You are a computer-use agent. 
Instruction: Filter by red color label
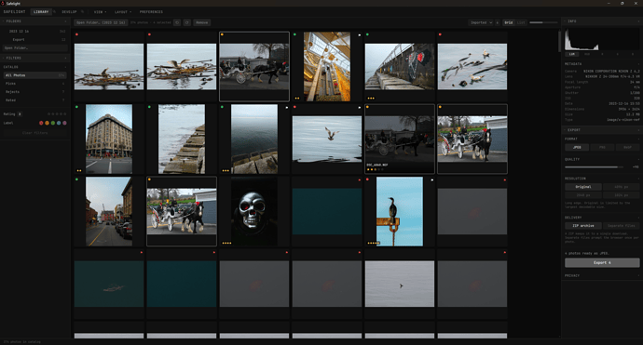(41, 123)
